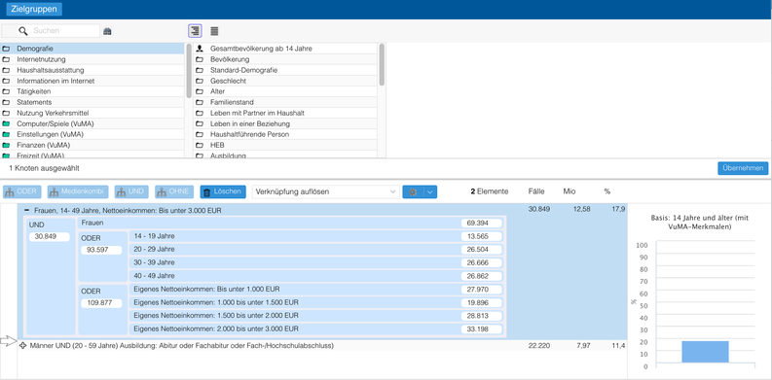The height and width of the screenshot is (380, 772).
Task: Open Nutzung Verkehrsmittel folder
Action: point(92,113)
